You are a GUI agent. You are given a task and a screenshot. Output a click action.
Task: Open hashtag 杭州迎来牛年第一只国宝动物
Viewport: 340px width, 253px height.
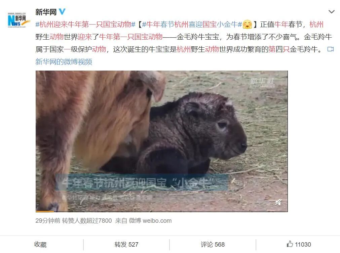coord(85,24)
